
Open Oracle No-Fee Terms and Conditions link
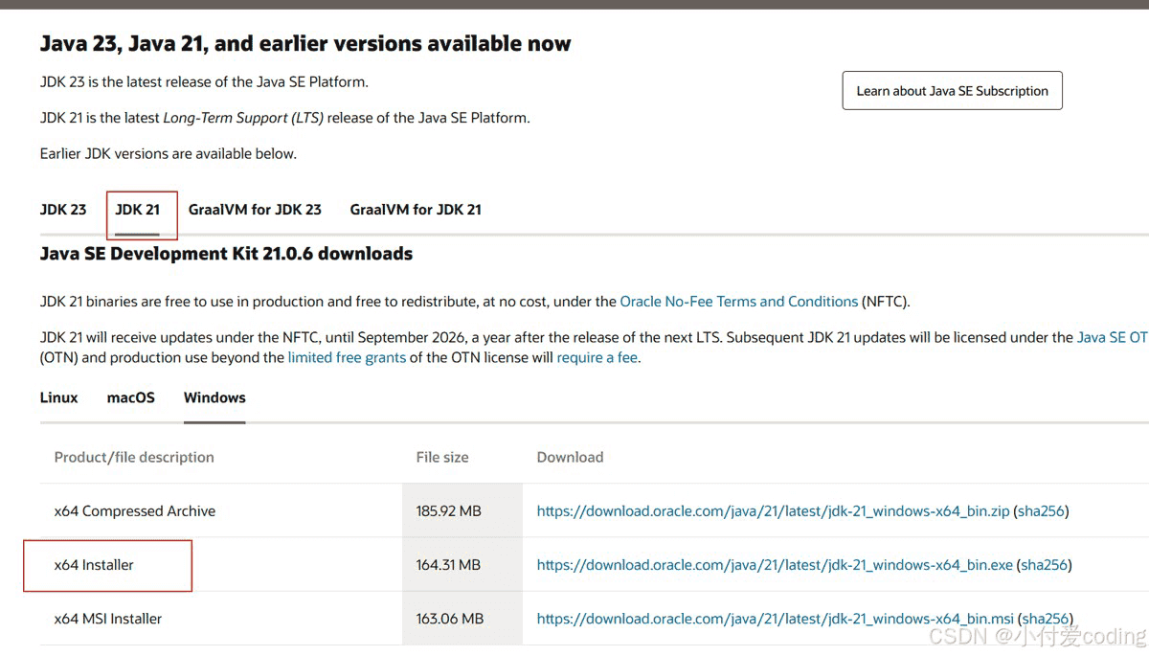coord(739,302)
